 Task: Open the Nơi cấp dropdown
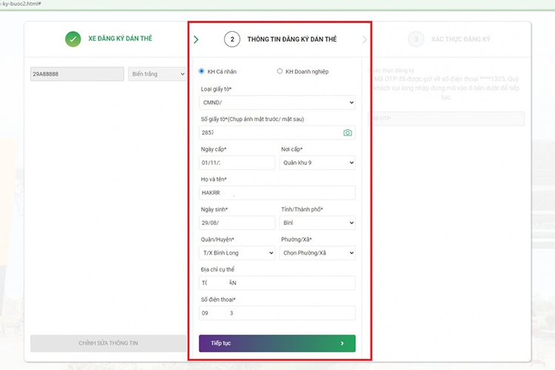317,163
